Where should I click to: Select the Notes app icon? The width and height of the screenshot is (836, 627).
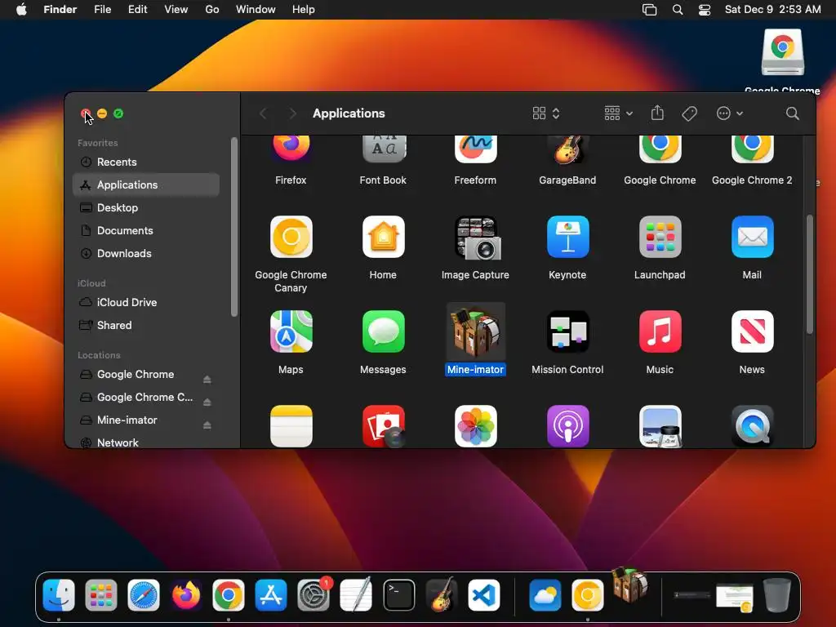click(x=291, y=426)
